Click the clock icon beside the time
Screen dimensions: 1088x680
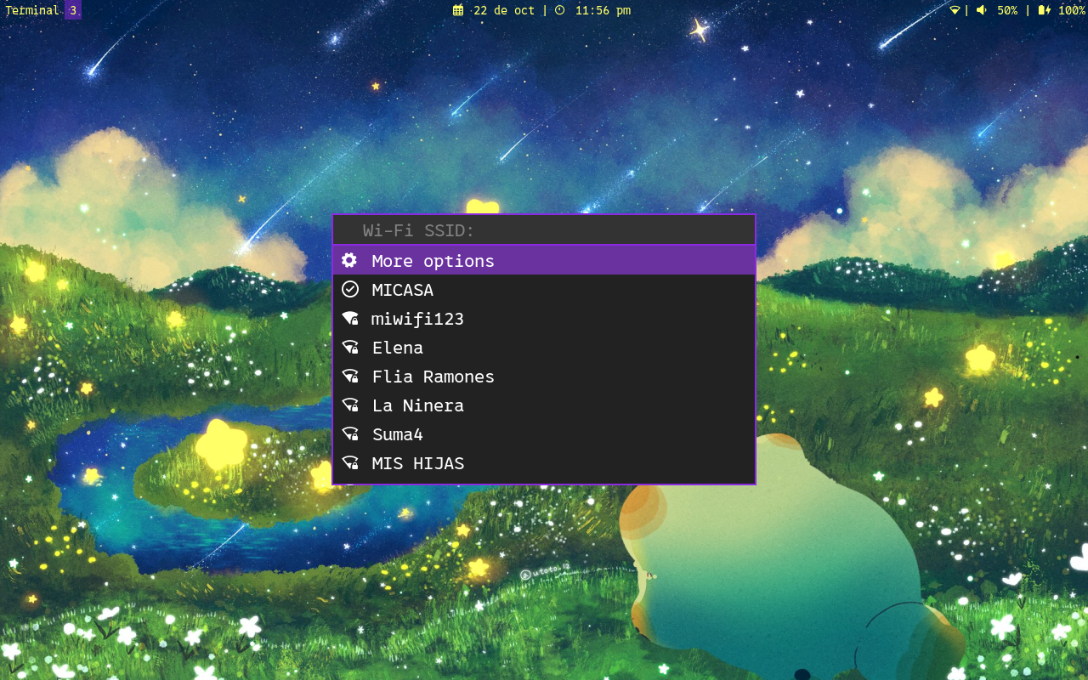560,9
